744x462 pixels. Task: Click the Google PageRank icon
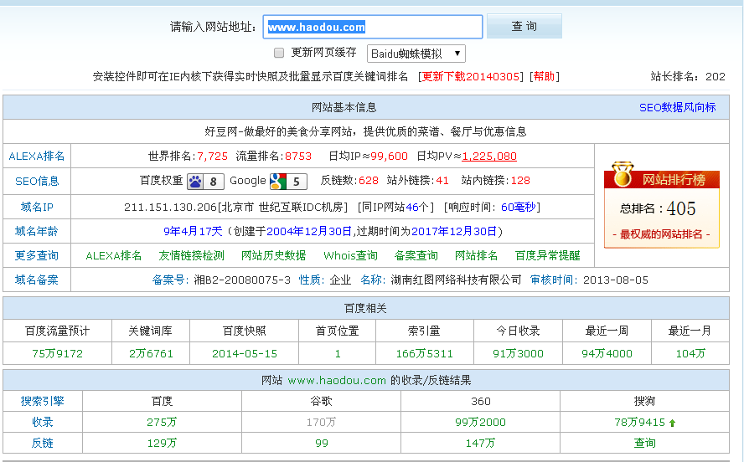coord(287,181)
